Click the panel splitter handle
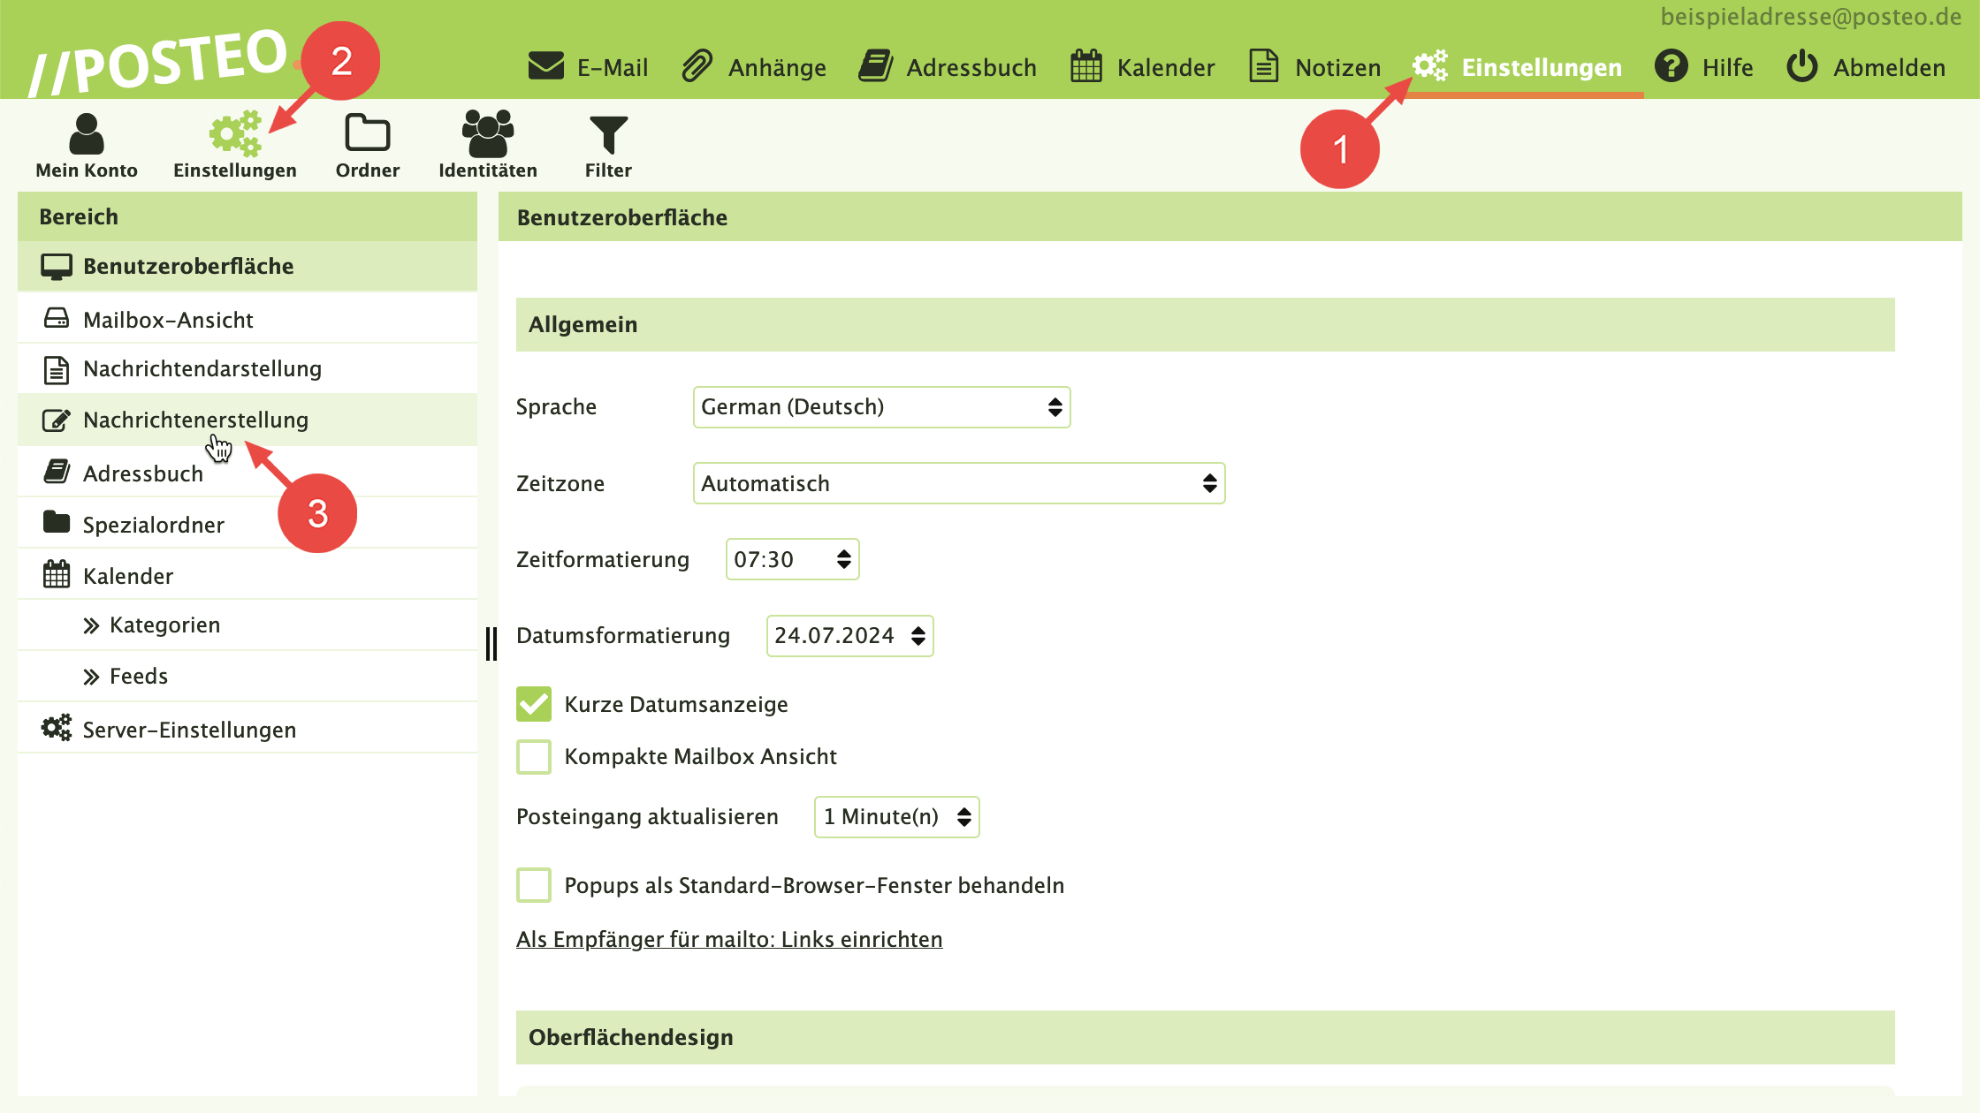The image size is (1980, 1113). 491,643
